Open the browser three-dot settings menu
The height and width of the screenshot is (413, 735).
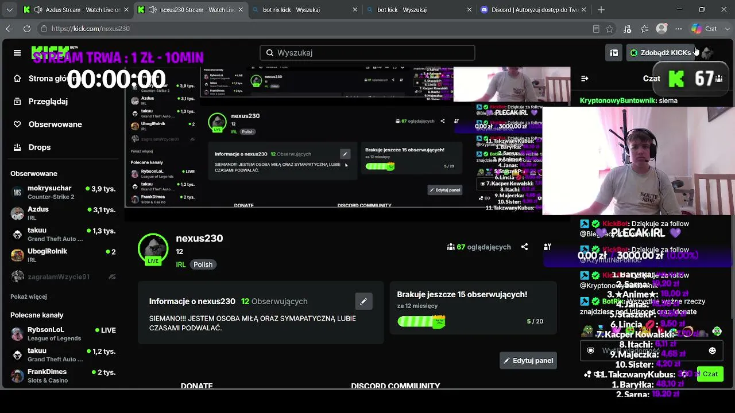679,29
